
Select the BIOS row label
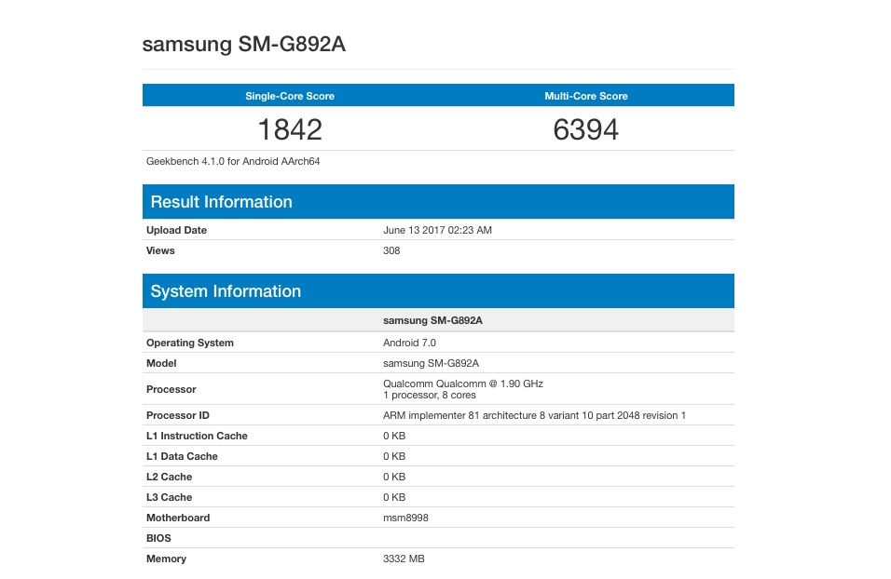158,537
